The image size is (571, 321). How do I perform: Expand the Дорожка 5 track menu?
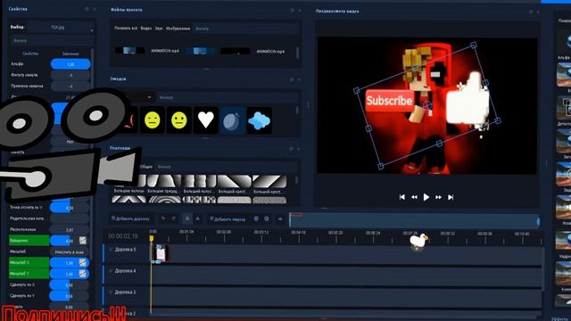[111, 250]
